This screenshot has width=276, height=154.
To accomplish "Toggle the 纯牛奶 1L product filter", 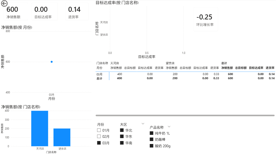I will tap(152, 133).
